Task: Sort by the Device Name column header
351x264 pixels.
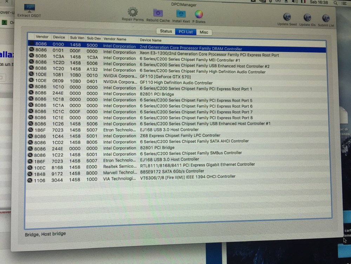Action: click(x=151, y=40)
